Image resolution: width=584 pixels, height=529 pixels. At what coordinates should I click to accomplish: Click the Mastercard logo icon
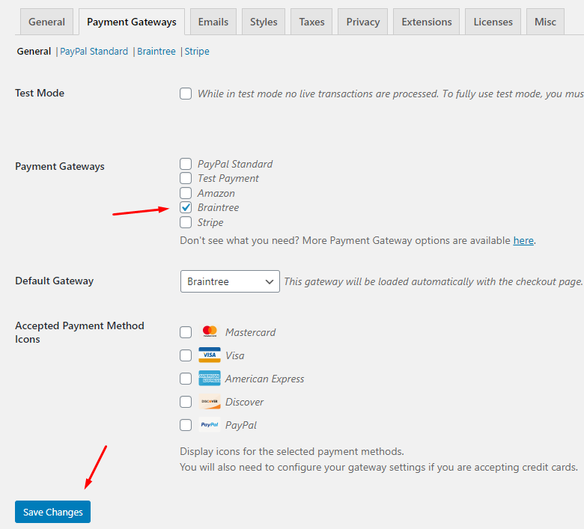point(210,332)
